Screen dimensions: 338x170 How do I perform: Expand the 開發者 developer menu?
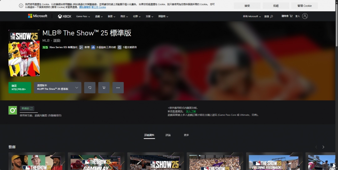(x=163, y=16)
